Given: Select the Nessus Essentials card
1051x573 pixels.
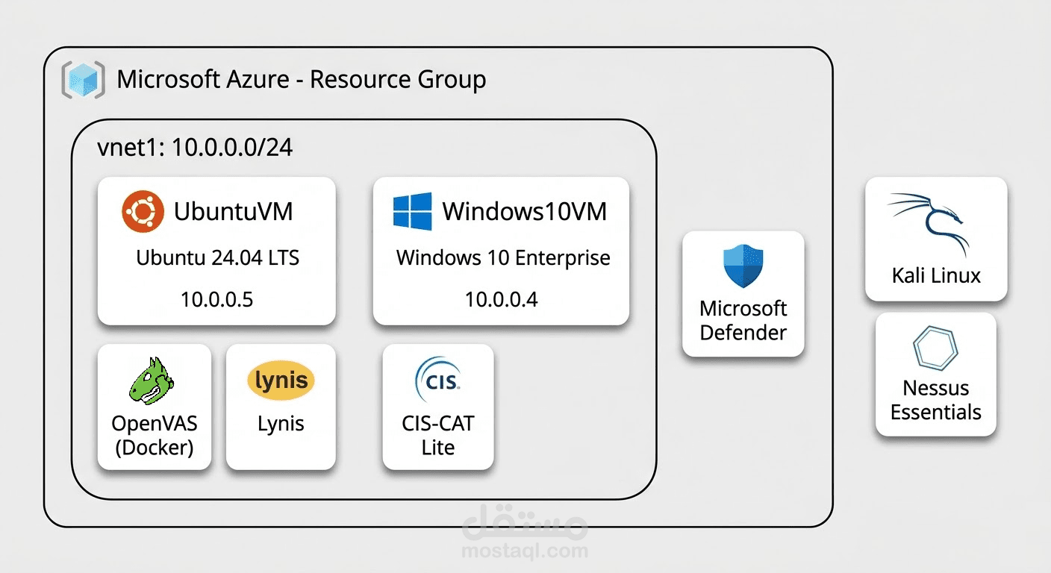Looking at the screenshot, I should click(x=935, y=375).
